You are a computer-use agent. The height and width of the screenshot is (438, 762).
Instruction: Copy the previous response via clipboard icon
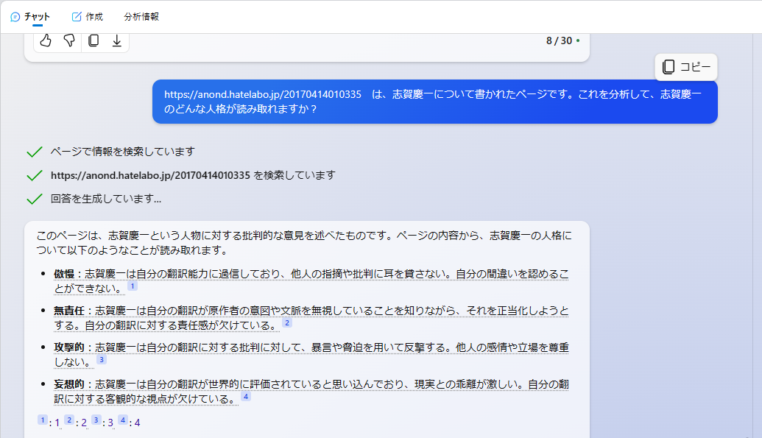pyautogui.click(x=94, y=40)
